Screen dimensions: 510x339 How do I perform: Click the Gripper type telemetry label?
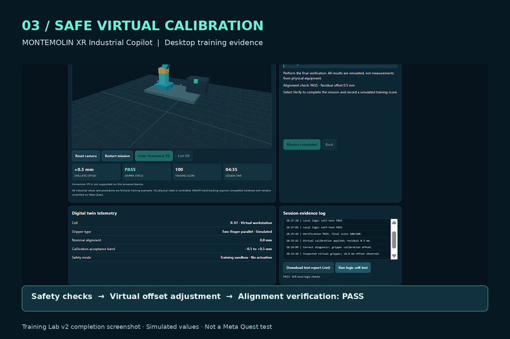tap(82, 232)
